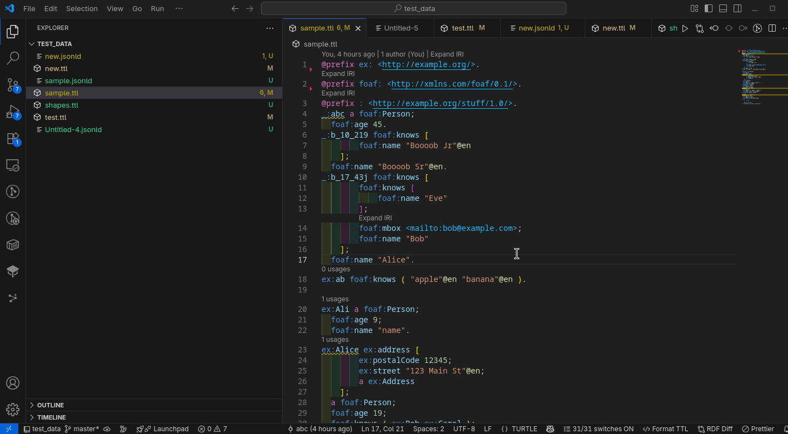Click the Run play icon in editor toolbar

[x=685, y=28]
